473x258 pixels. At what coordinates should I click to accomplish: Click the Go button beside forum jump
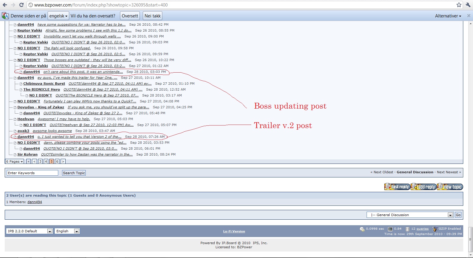coord(458,215)
